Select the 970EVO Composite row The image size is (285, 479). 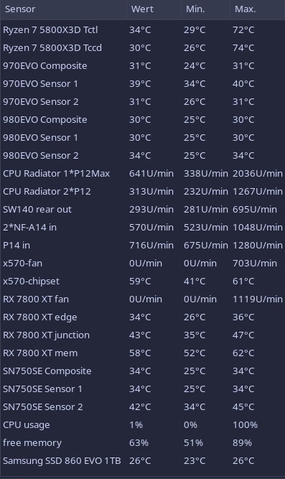142,66
